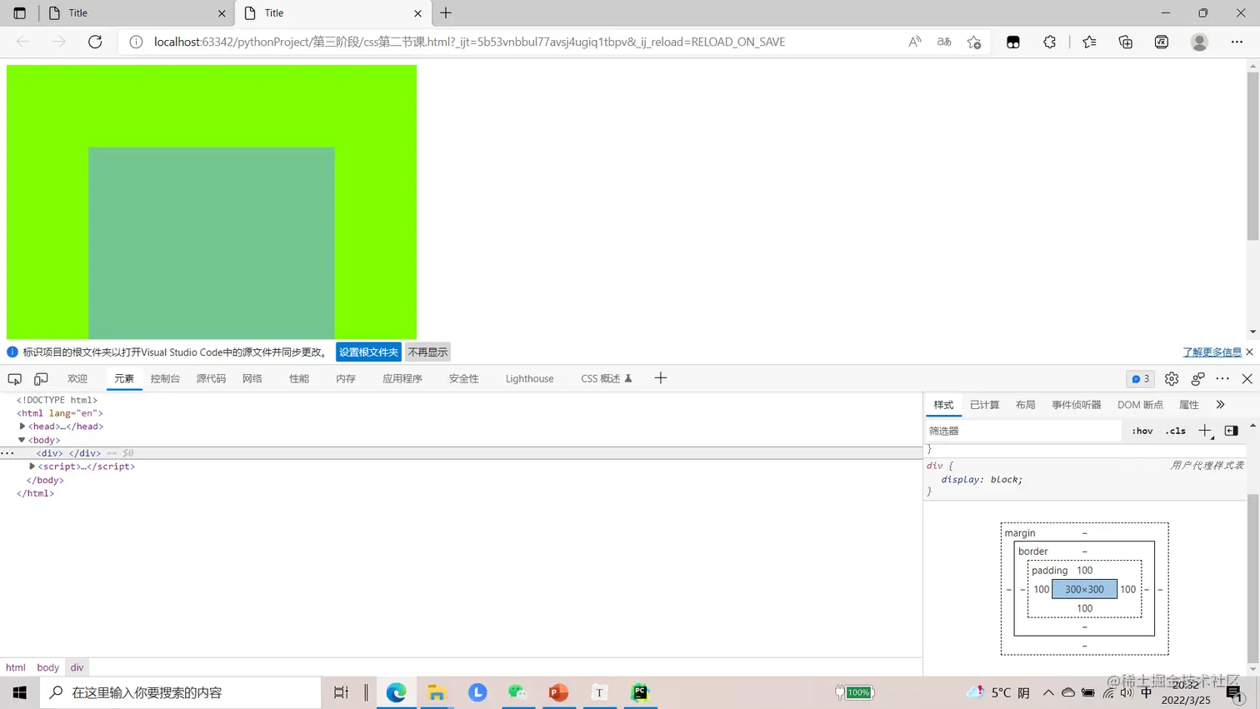Add this page to favorites star icon
The image size is (1260, 709).
pos(974,42)
